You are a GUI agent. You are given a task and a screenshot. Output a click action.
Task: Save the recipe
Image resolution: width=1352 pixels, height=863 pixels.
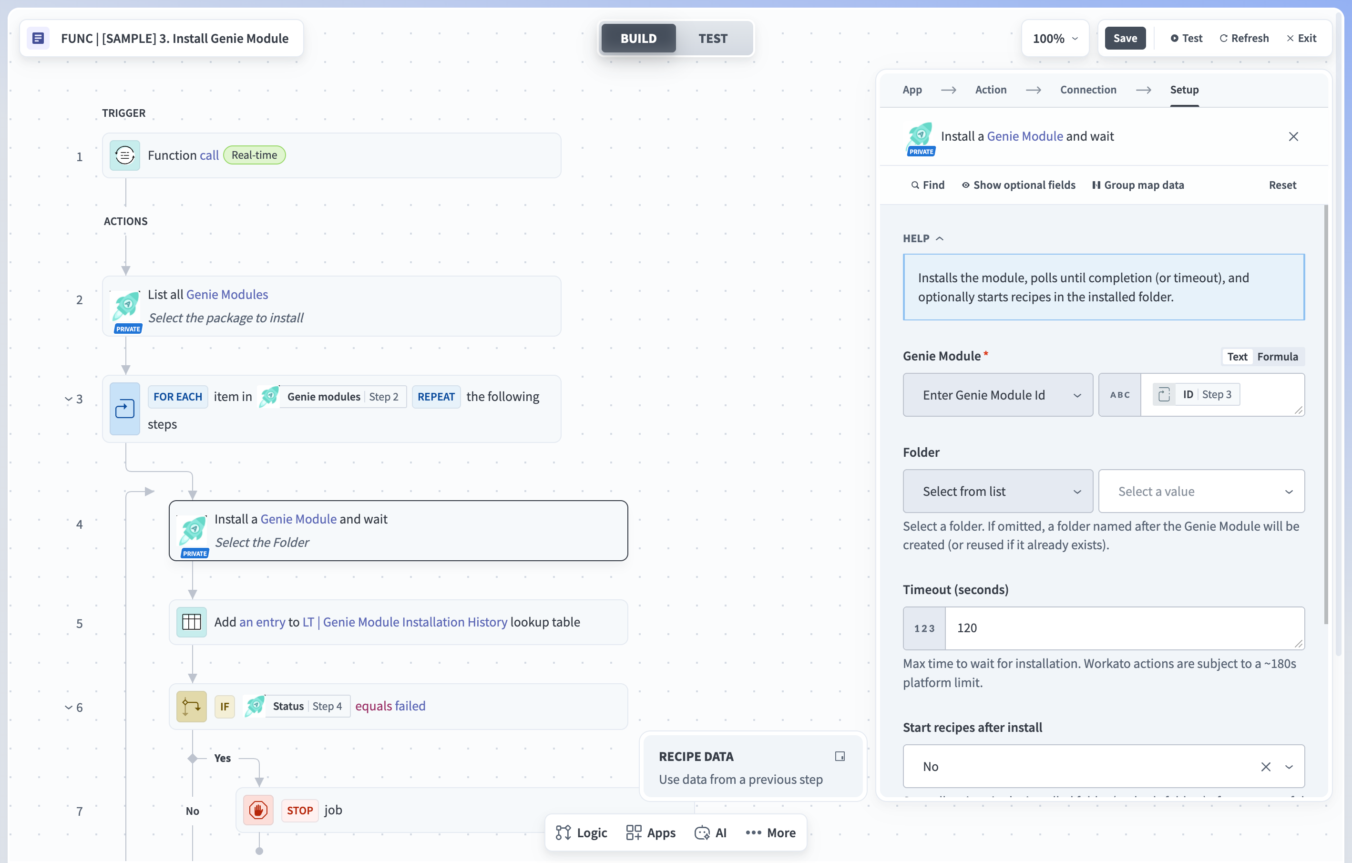pyautogui.click(x=1125, y=38)
